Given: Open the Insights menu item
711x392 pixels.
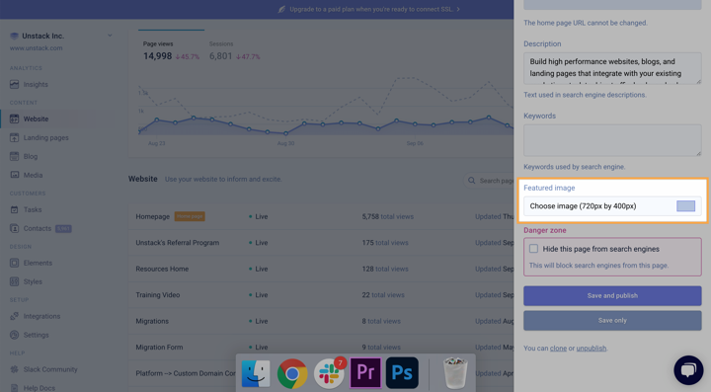Looking at the screenshot, I should point(36,84).
